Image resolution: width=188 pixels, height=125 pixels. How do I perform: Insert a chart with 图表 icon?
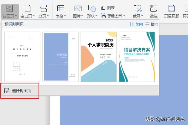pos(108,7)
